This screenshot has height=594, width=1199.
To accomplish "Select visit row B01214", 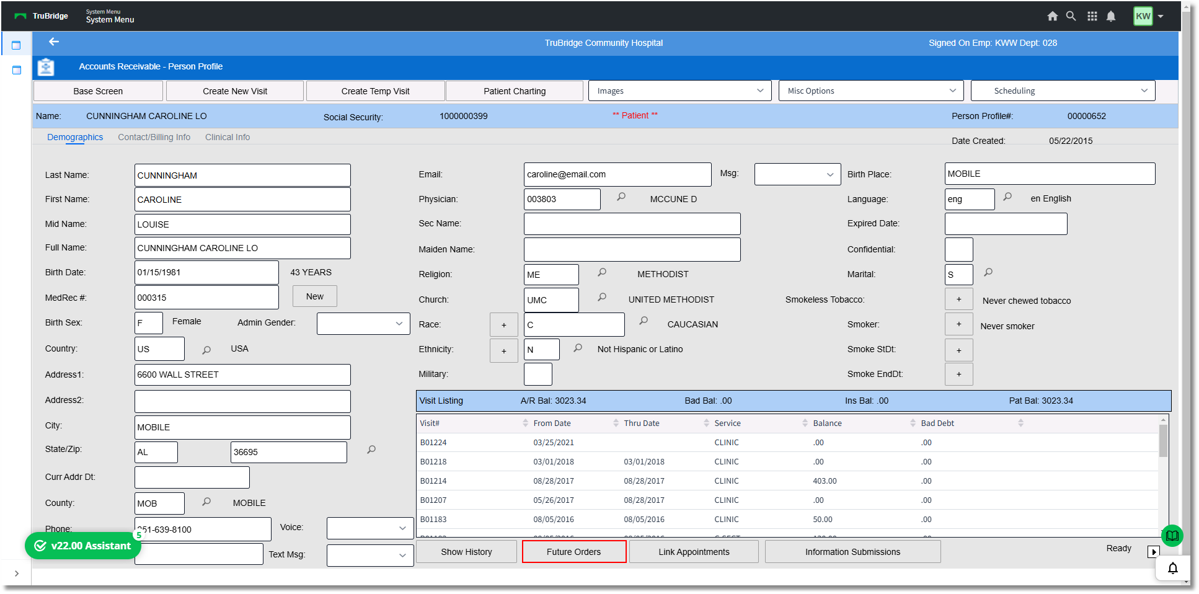I will click(787, 481).
